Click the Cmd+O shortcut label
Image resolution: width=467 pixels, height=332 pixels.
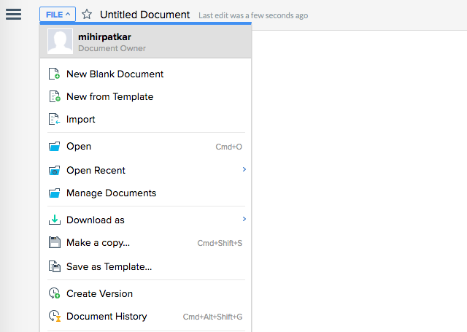pyautogui.click(x=228, y=147)
